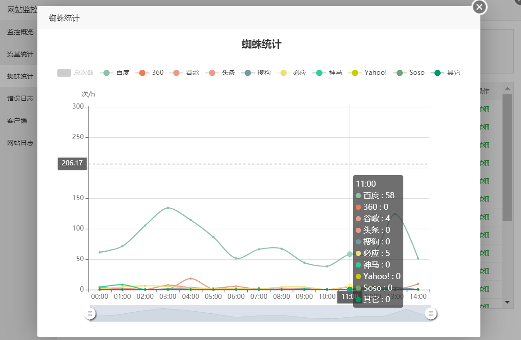Image resolution: width=521 pixels, height=340 pixels.
Task: Toggle the 神马 legend series
Action: tap(327, 73)
